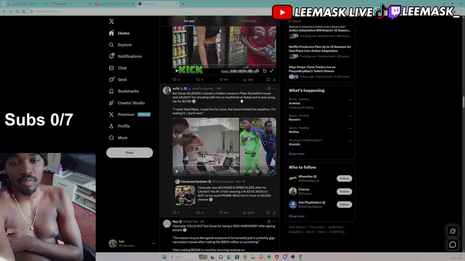Switch to the Instagram browser tab
465x261 pixels.
pos(71,4)
